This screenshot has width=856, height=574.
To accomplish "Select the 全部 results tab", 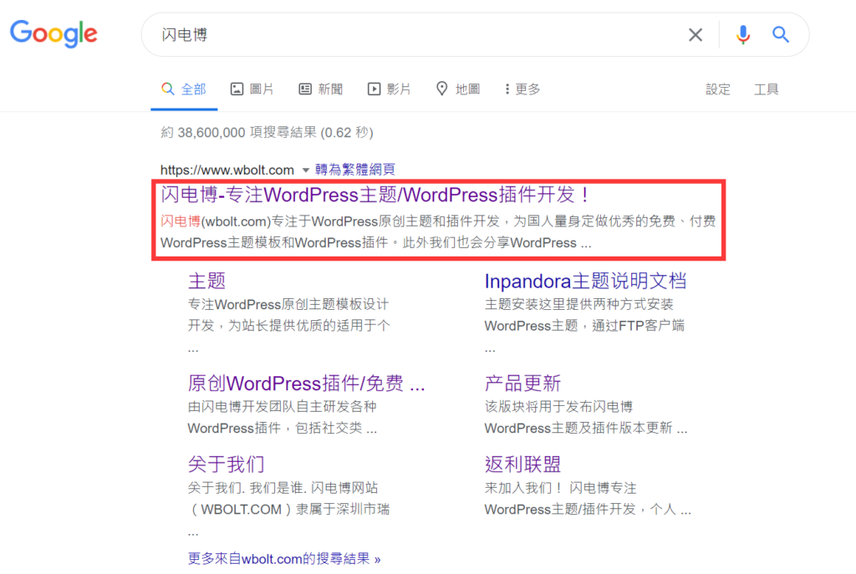I will coord(184,89).
